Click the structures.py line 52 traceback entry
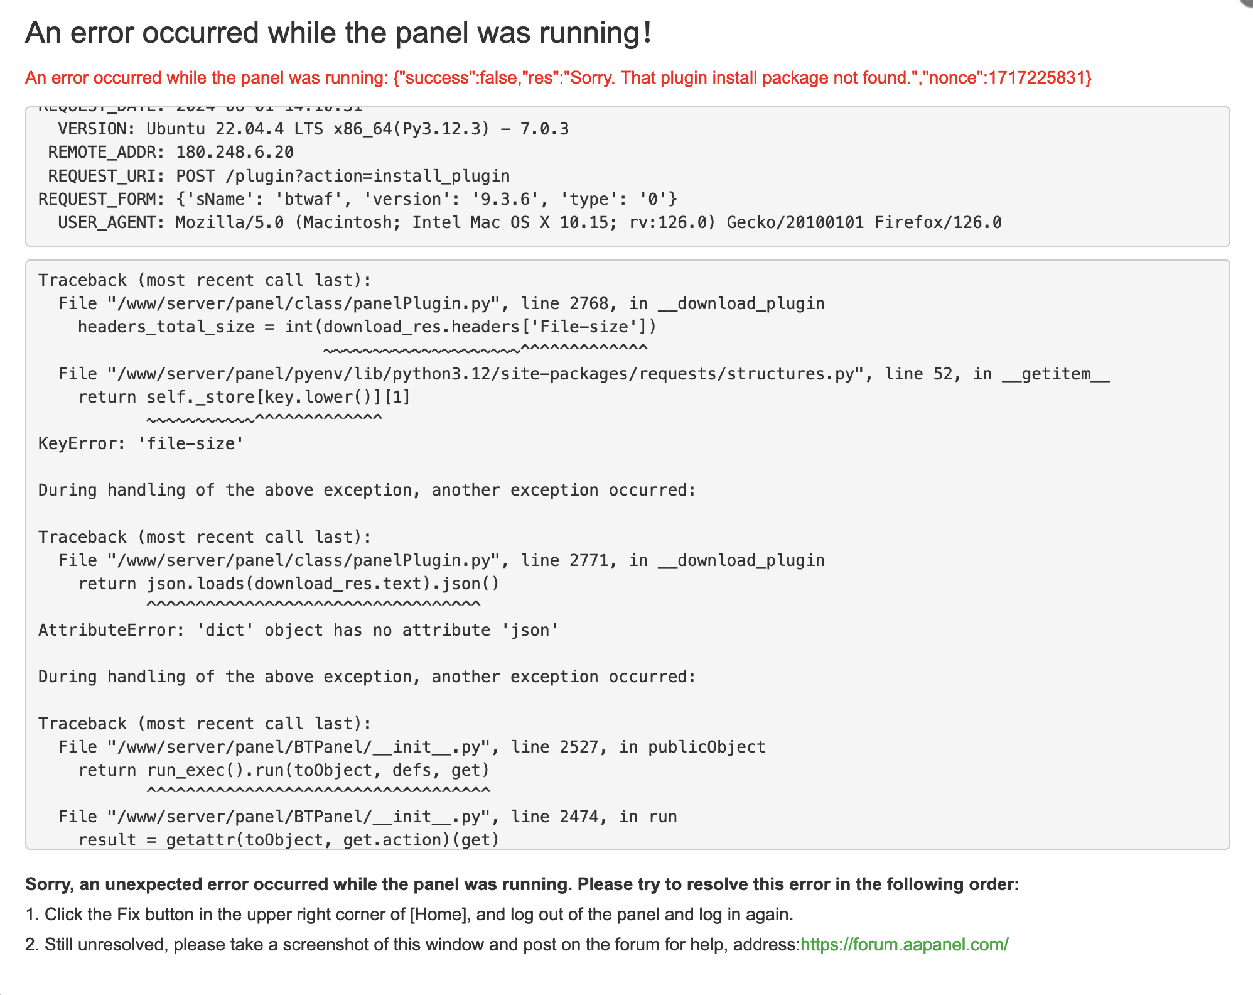 (x=584, y=374)
